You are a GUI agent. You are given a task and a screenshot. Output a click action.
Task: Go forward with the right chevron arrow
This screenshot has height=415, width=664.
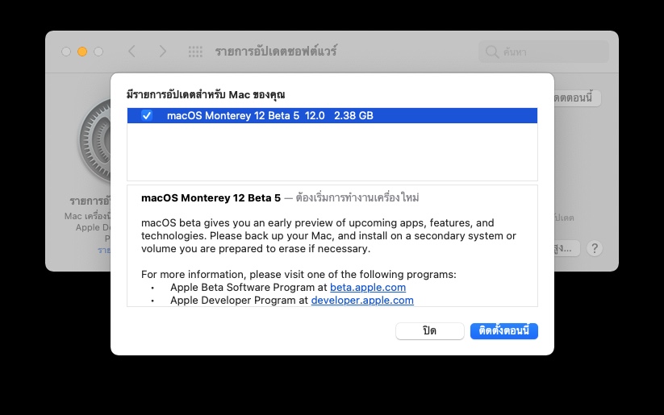162,52
